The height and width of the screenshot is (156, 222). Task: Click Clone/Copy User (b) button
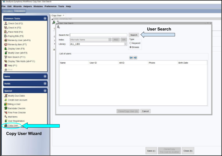(128, 111)
